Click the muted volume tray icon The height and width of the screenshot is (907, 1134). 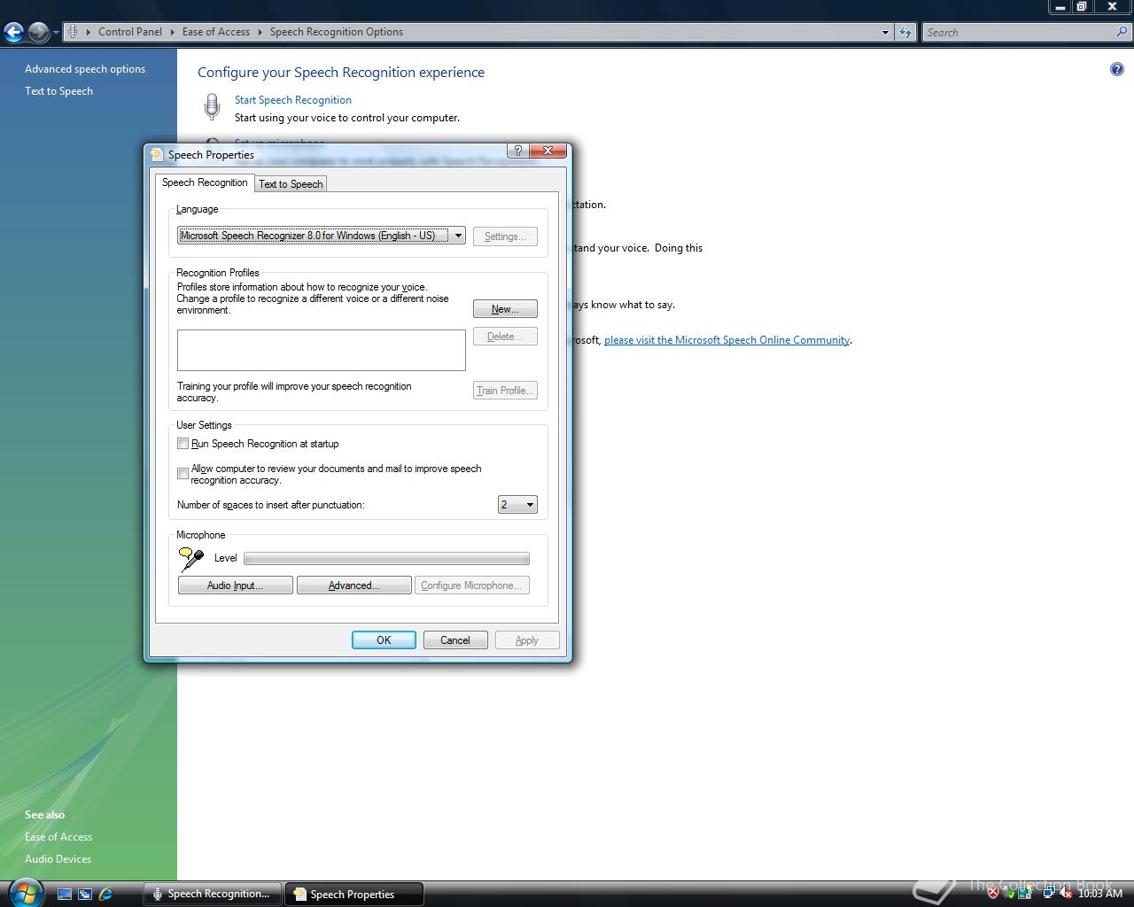point(1066,893)
